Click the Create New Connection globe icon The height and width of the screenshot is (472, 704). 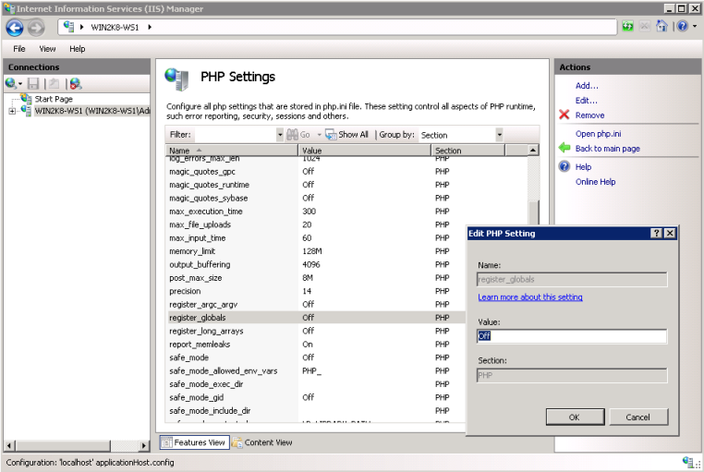pos(12,84)
